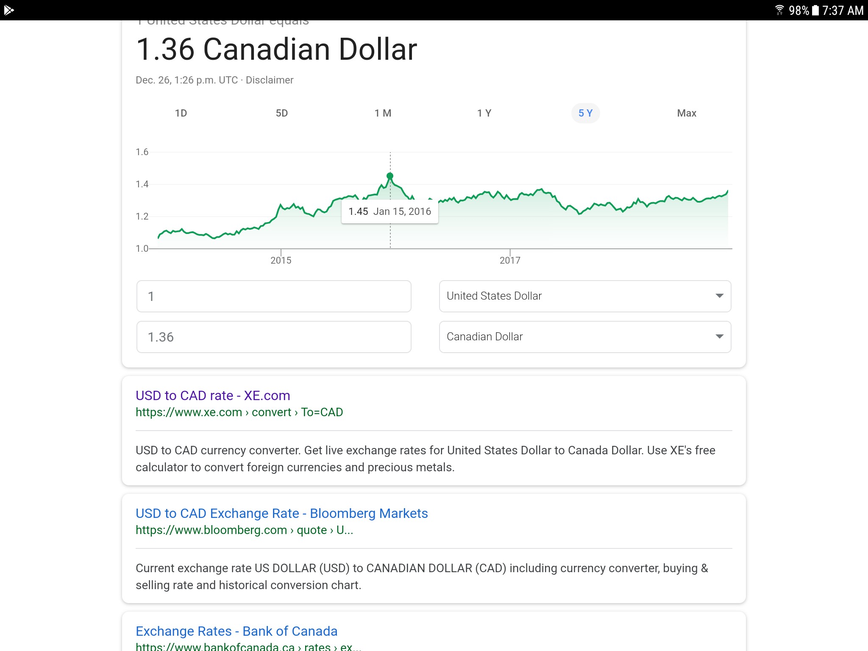Tap the battery icon in status bar
The width and height of the screenshot is (868, 651).
(x=815, y=10)
